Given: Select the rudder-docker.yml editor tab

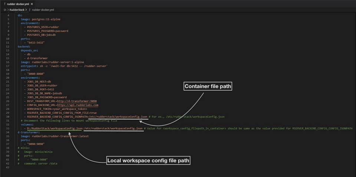Looking at the screenshot, I should (19, 4).
